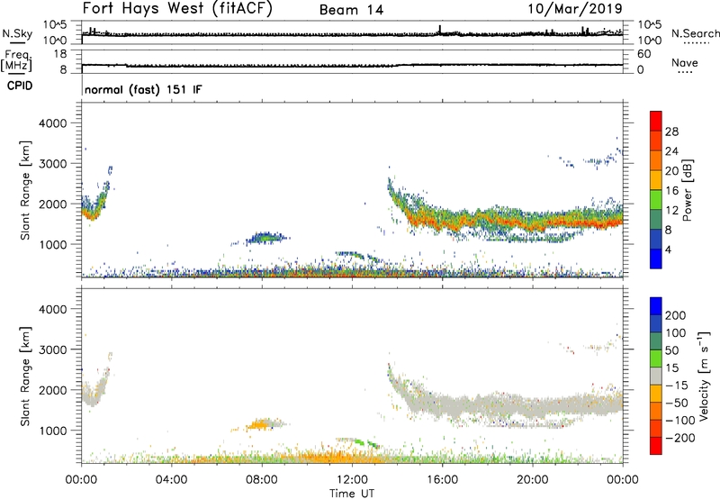Click the "Slant Range [km]" label of velocity panel
This screenshot has height=499, width=720.
26,376
